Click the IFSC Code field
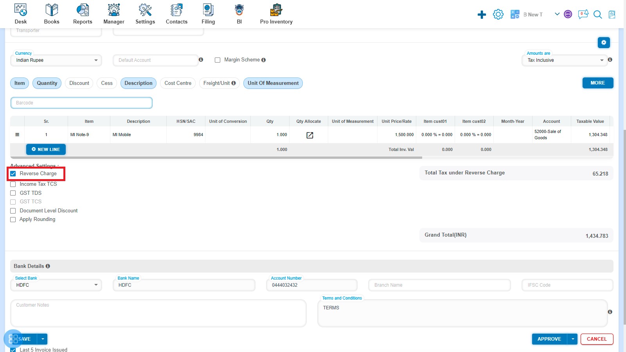The width and height of the screenshot is (626, 352). click(567, 285)
